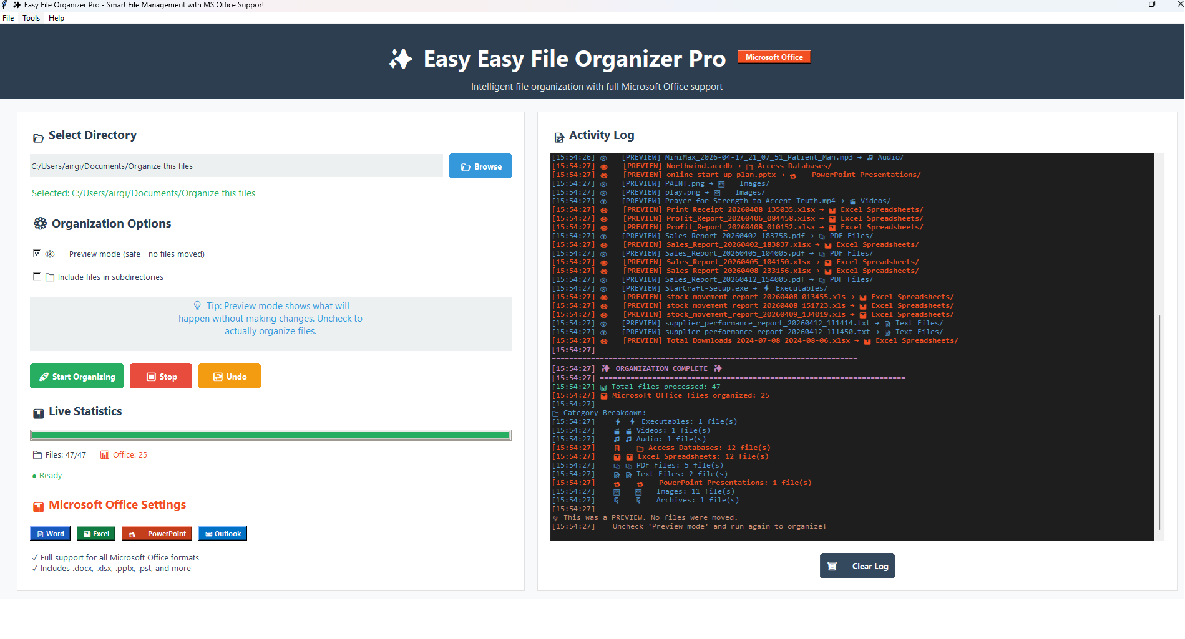Click 'Includes .docx, .xlsx, .pptx, .pst, and more' text

(115, 569)
